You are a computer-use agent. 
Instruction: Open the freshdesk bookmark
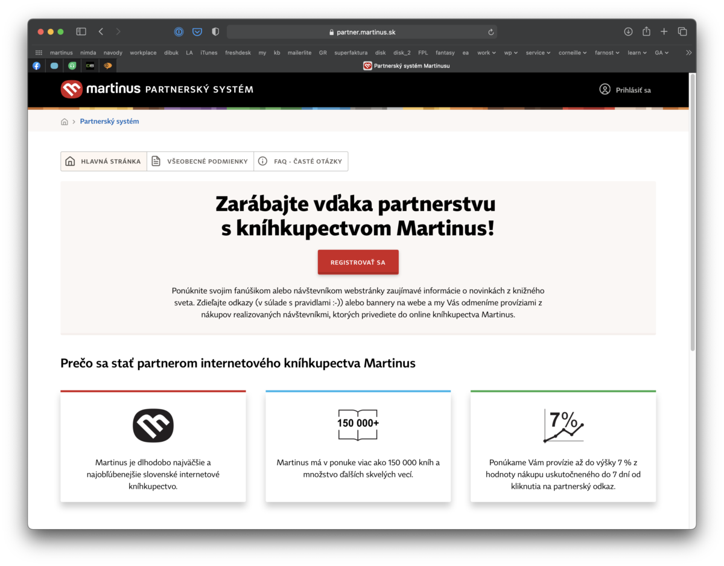[238, 52]
